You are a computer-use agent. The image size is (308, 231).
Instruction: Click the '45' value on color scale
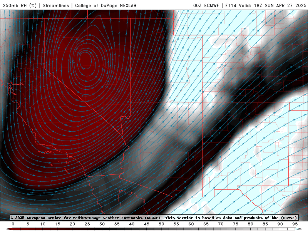tap(147, 224)
